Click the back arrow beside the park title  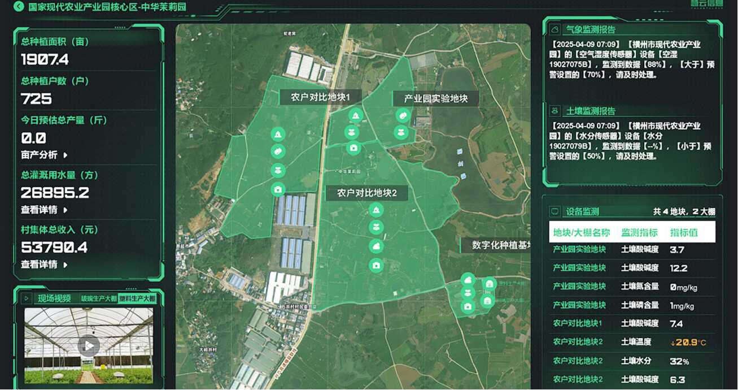[x=19, y=7]
